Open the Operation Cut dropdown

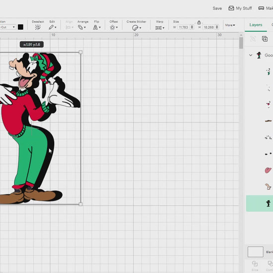point(7,27)
